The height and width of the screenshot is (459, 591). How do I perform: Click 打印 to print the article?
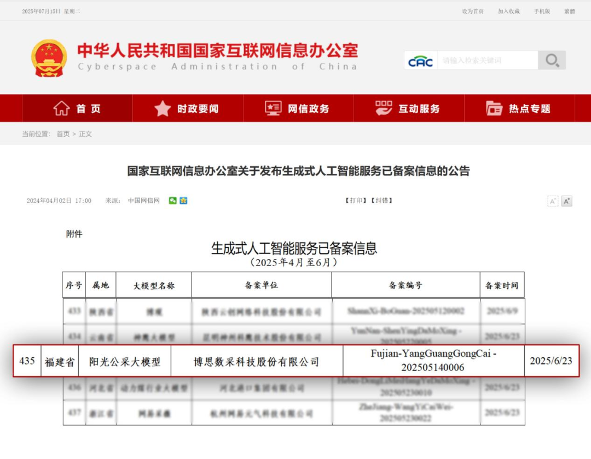(x=356, y=201)
